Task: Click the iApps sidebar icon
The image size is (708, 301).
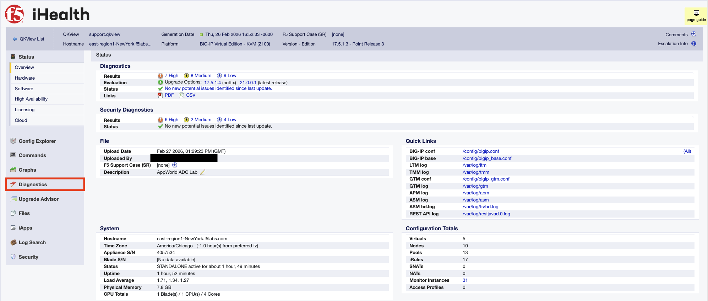Action: pos(13,228)
